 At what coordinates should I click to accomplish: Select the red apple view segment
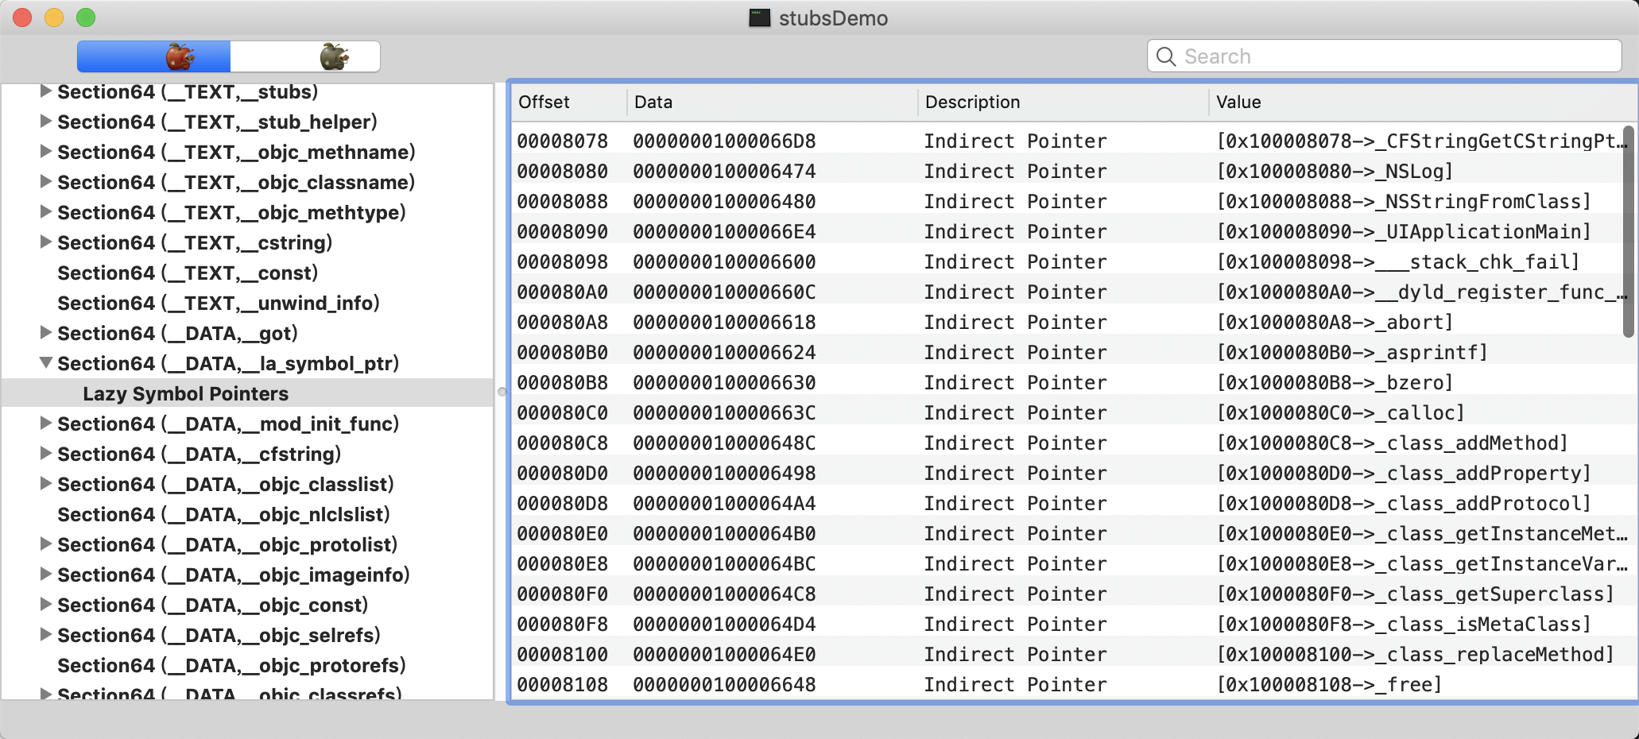(x=153, y=56)
